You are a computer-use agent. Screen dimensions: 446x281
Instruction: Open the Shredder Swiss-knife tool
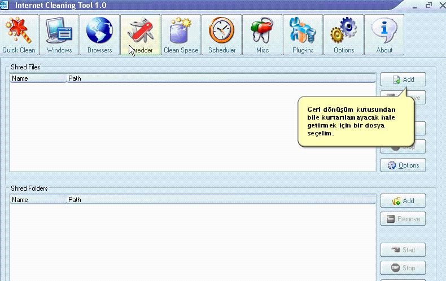tap(140, 34)
